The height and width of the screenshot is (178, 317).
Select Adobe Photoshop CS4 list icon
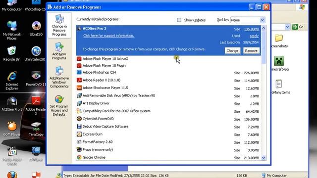tap(79, 72)
